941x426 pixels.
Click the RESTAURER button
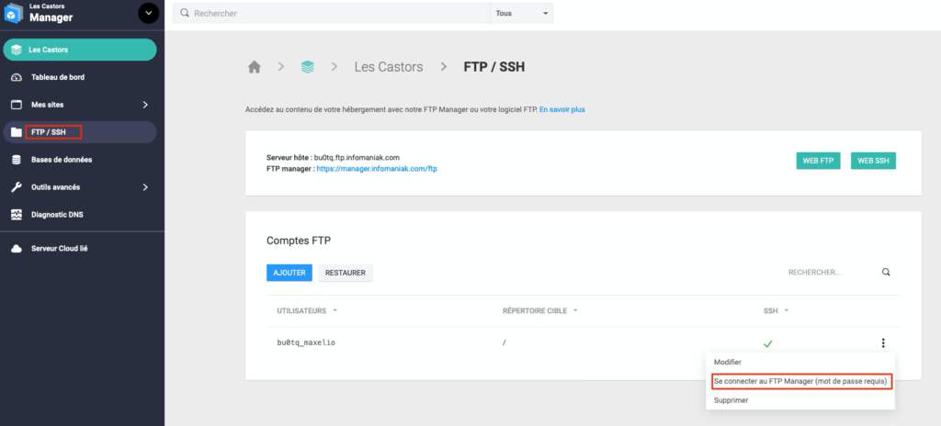[346, 273]
